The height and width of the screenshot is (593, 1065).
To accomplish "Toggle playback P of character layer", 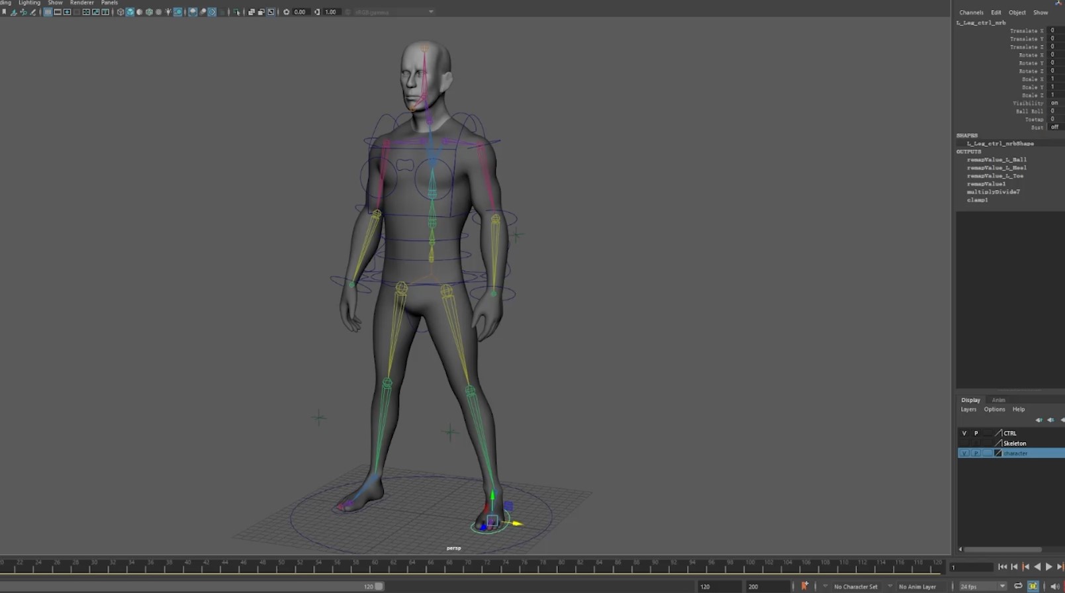I will point(976,453).
